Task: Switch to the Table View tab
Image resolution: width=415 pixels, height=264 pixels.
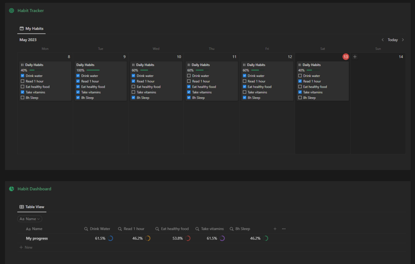Action: tap(32, 207)
